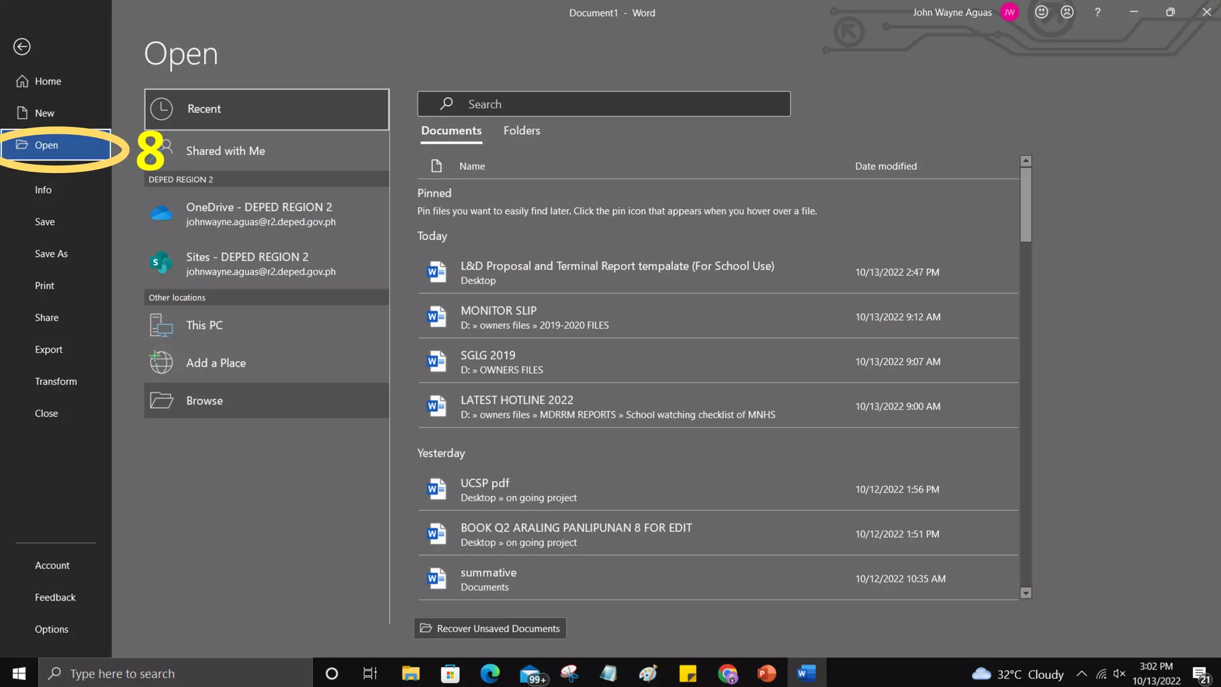
Task: Click Recover Unsaved Documents button
Action: tap(490, 628)
